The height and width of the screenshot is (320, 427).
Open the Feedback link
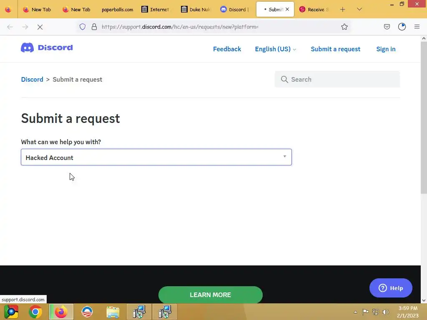227,49
